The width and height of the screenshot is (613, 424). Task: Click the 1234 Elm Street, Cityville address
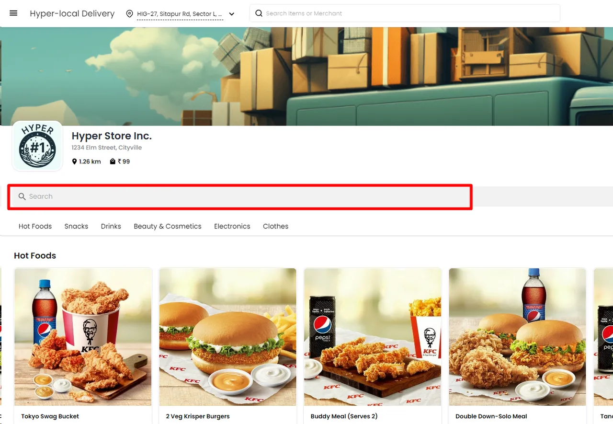coord(107,148)
